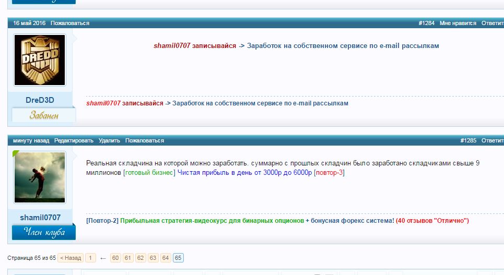Image resolution: width=504 pixels, height=275 pixels.
Task: Open the blue Чистая прибыль в день link
Action: point(244,172)
